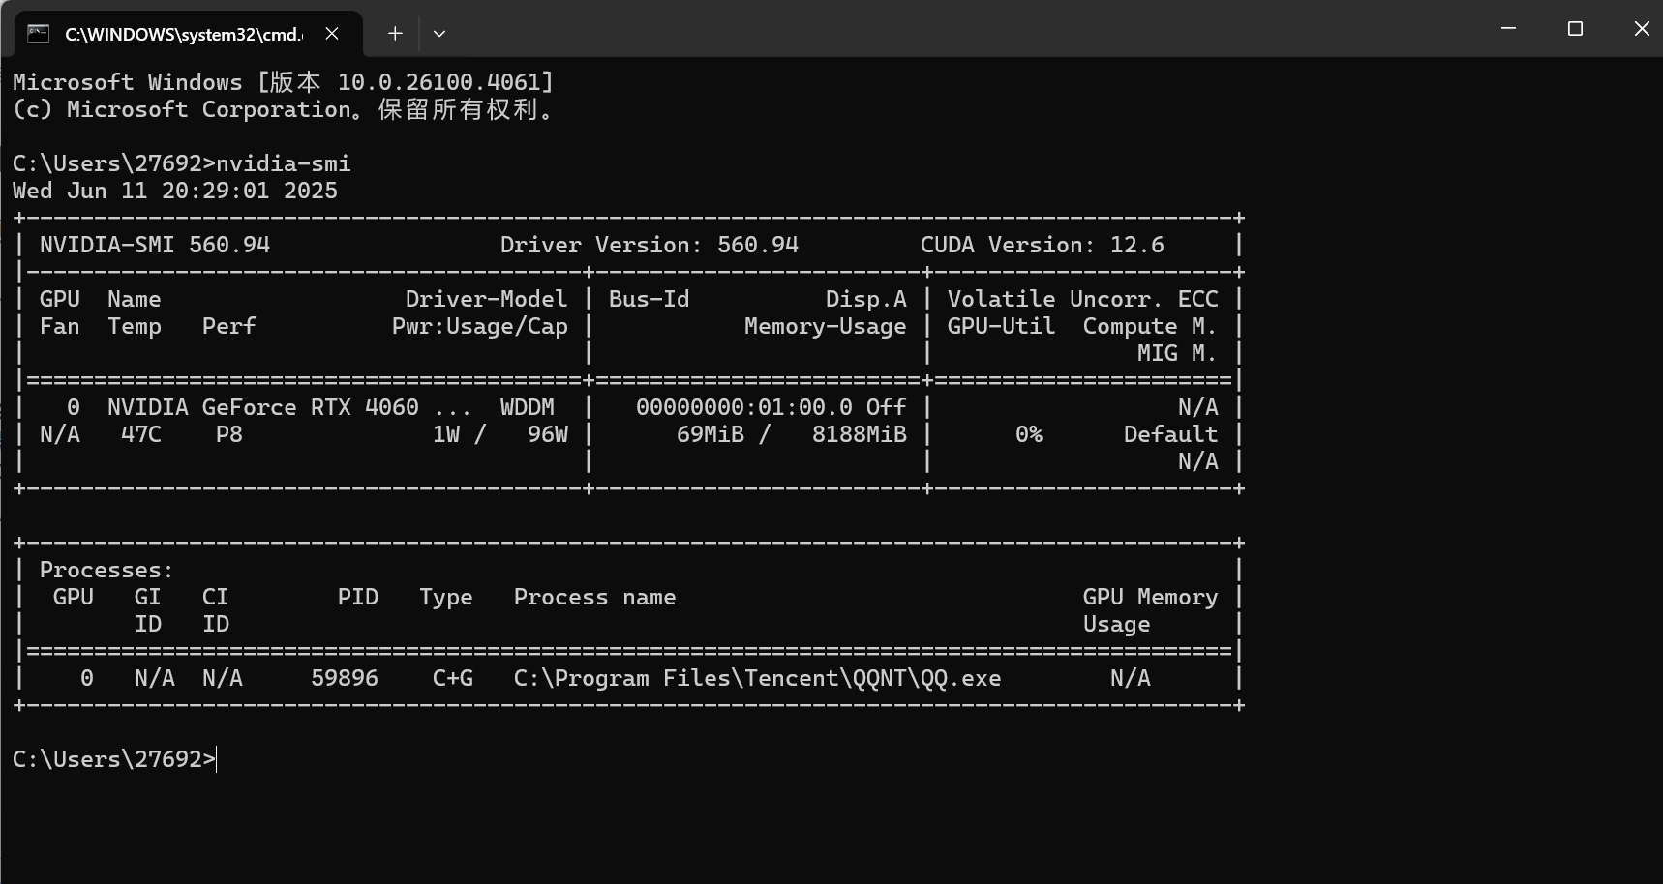This screenshot has width=1663, height=884.
Task: Click 'CUDA Version: 12.6' text
Action: [1043, 245]
